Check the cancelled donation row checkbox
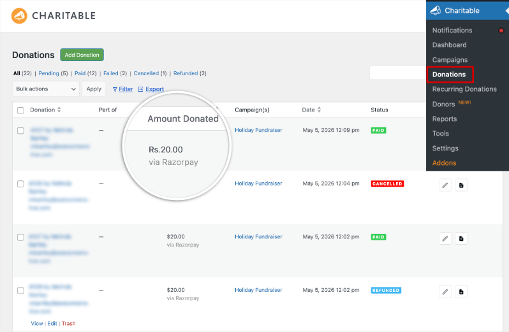 (20, 184)
